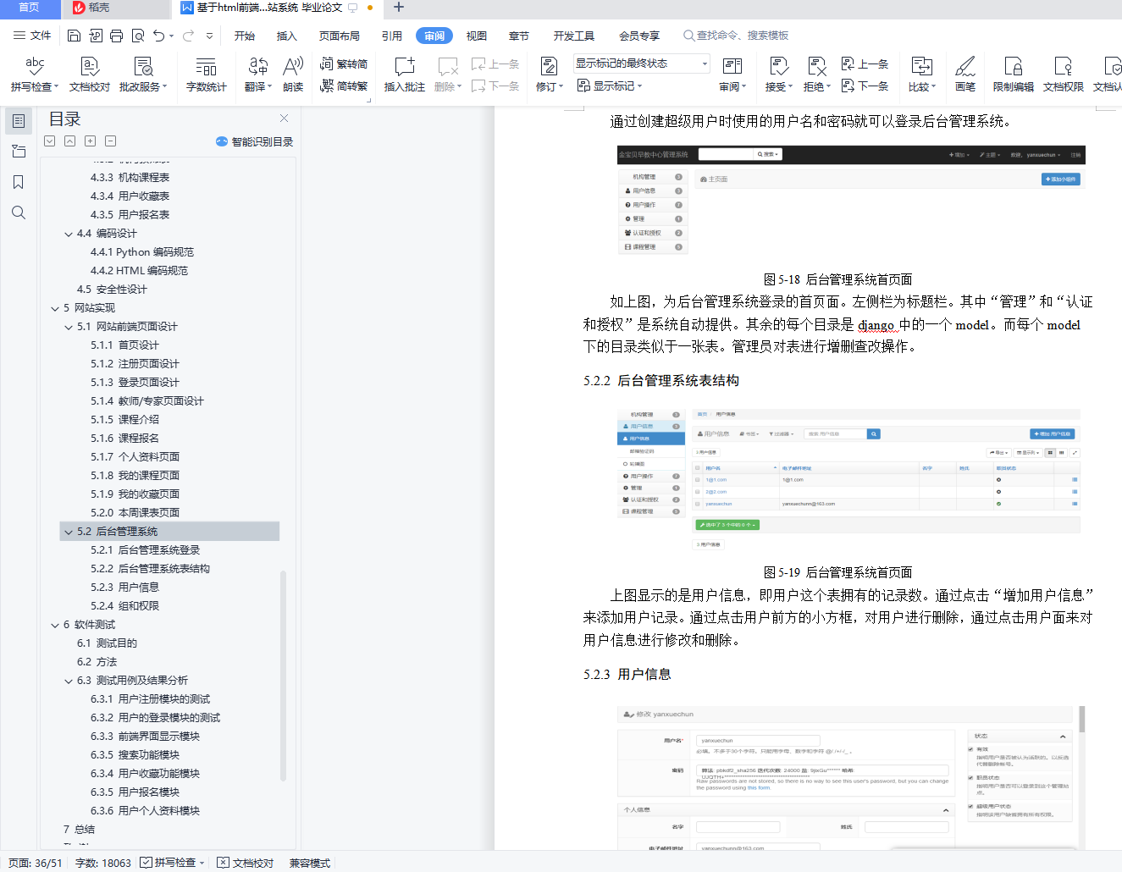Image resolution: width=1122 pixels, height=872 pixels.
Task: Open 限制编辑 restrict editing
Action: coord(1013,75)
